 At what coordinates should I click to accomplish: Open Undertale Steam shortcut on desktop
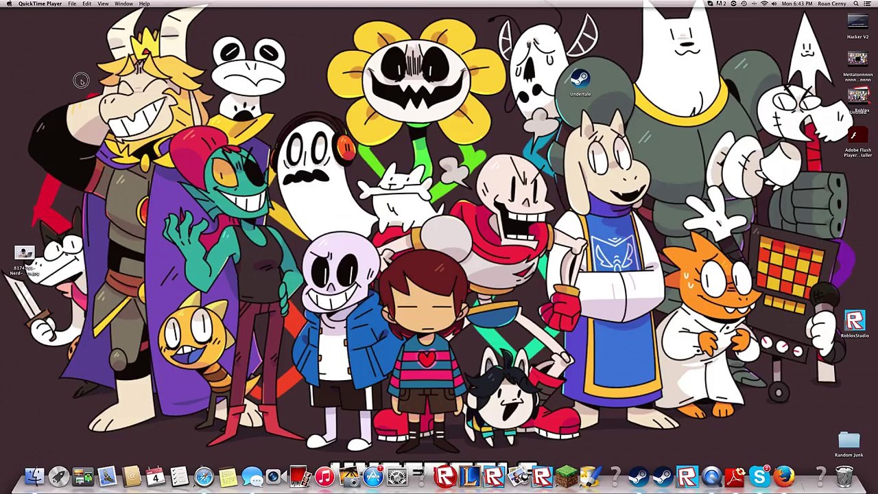click(x=580, y=82)
